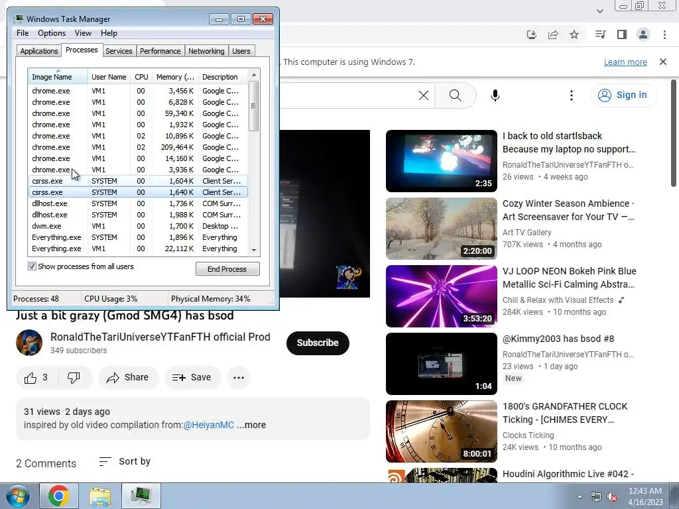679x509 pixels.
Task: Expand video description with ...more
Action: 251,425
